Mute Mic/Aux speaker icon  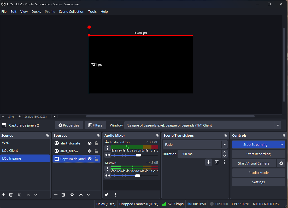[x=108, y=175]
